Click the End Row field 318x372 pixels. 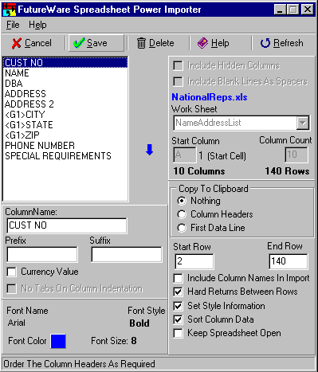(289, 261)
